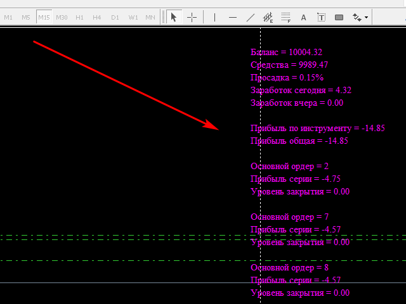Click 'Основной ордер = 7' label
Screen dimensions: 406x304
point(289,217)
